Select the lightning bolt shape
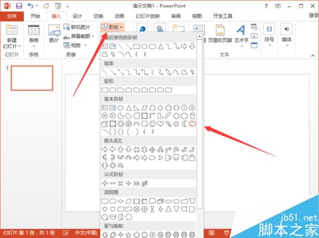This screenshot has height=238, width=319. 168,123
